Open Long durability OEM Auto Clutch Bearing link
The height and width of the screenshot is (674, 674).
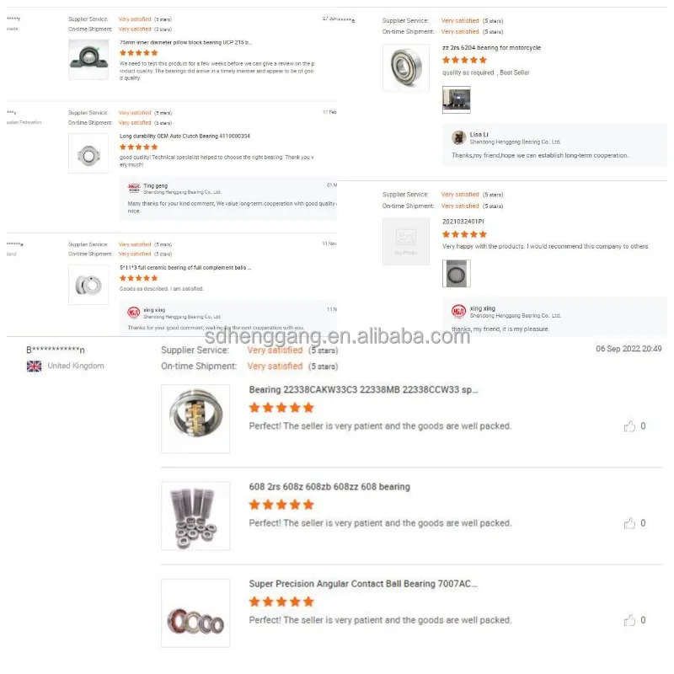185,136
